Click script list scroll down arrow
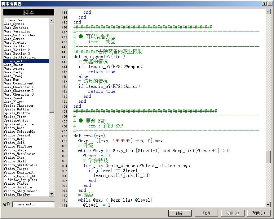This screenshot has width=274, height=219. (x=51, y=194)
